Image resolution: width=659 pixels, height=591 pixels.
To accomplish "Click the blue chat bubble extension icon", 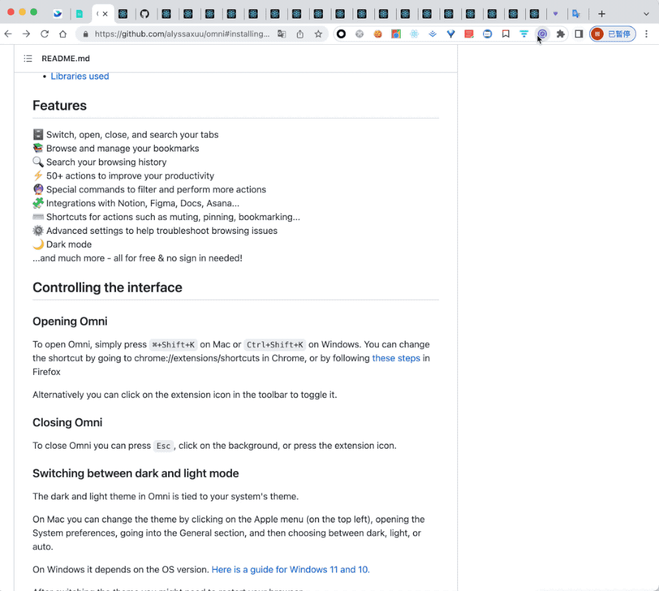I will 488,34.
